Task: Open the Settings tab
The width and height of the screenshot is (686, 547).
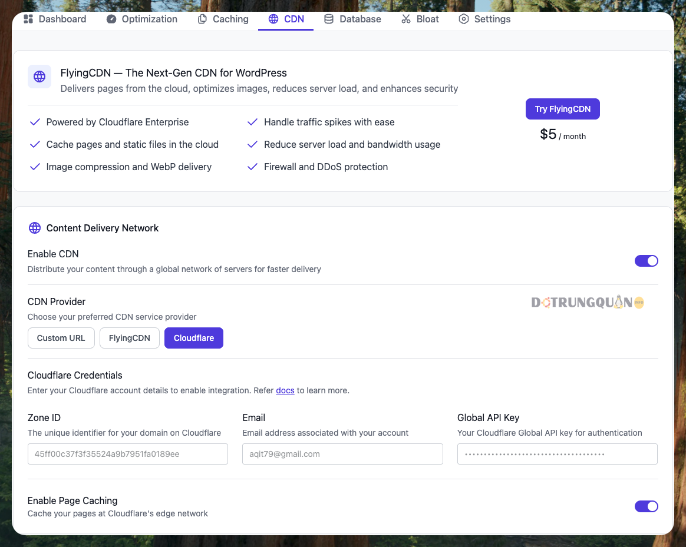Action: (485, 19)
